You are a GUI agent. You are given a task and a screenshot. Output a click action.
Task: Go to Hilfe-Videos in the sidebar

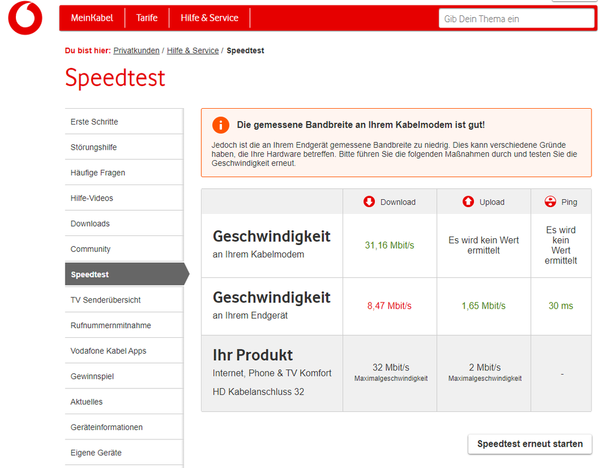124,198
